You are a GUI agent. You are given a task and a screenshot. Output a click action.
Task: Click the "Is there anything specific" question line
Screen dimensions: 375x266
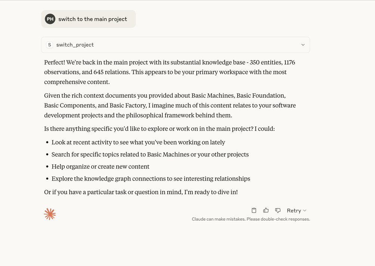tap(159, 129)
